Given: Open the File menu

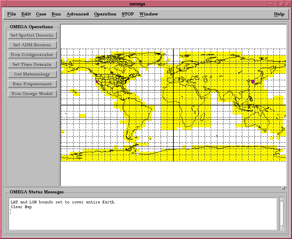Looking at the screenshot, I should [11, 14].
